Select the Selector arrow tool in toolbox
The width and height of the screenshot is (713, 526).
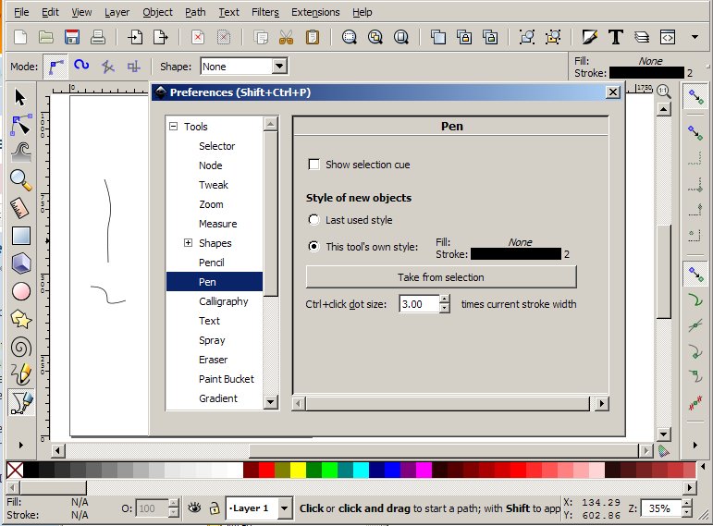20,98
